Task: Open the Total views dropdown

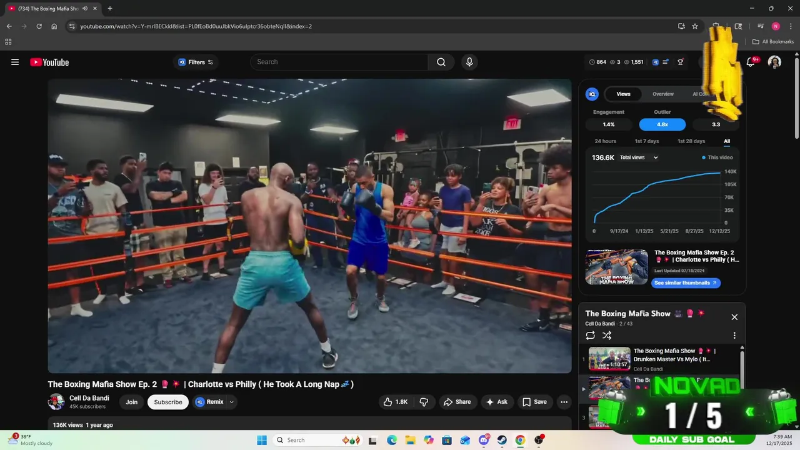Action: 639,157
